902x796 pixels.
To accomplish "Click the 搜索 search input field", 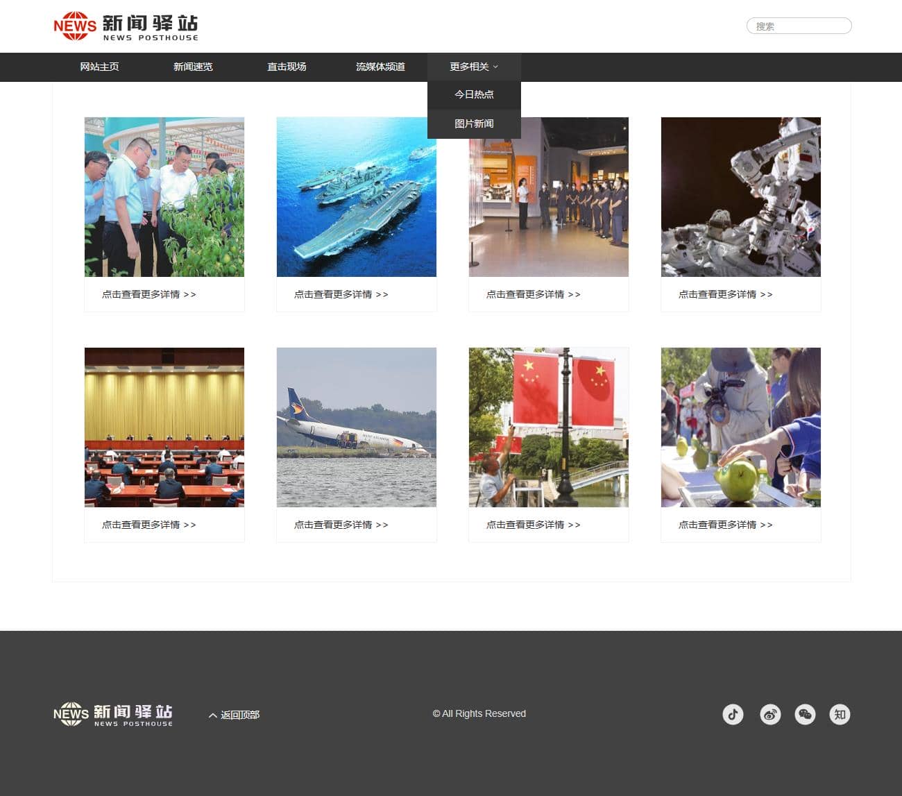I will (x=799, y=26).
